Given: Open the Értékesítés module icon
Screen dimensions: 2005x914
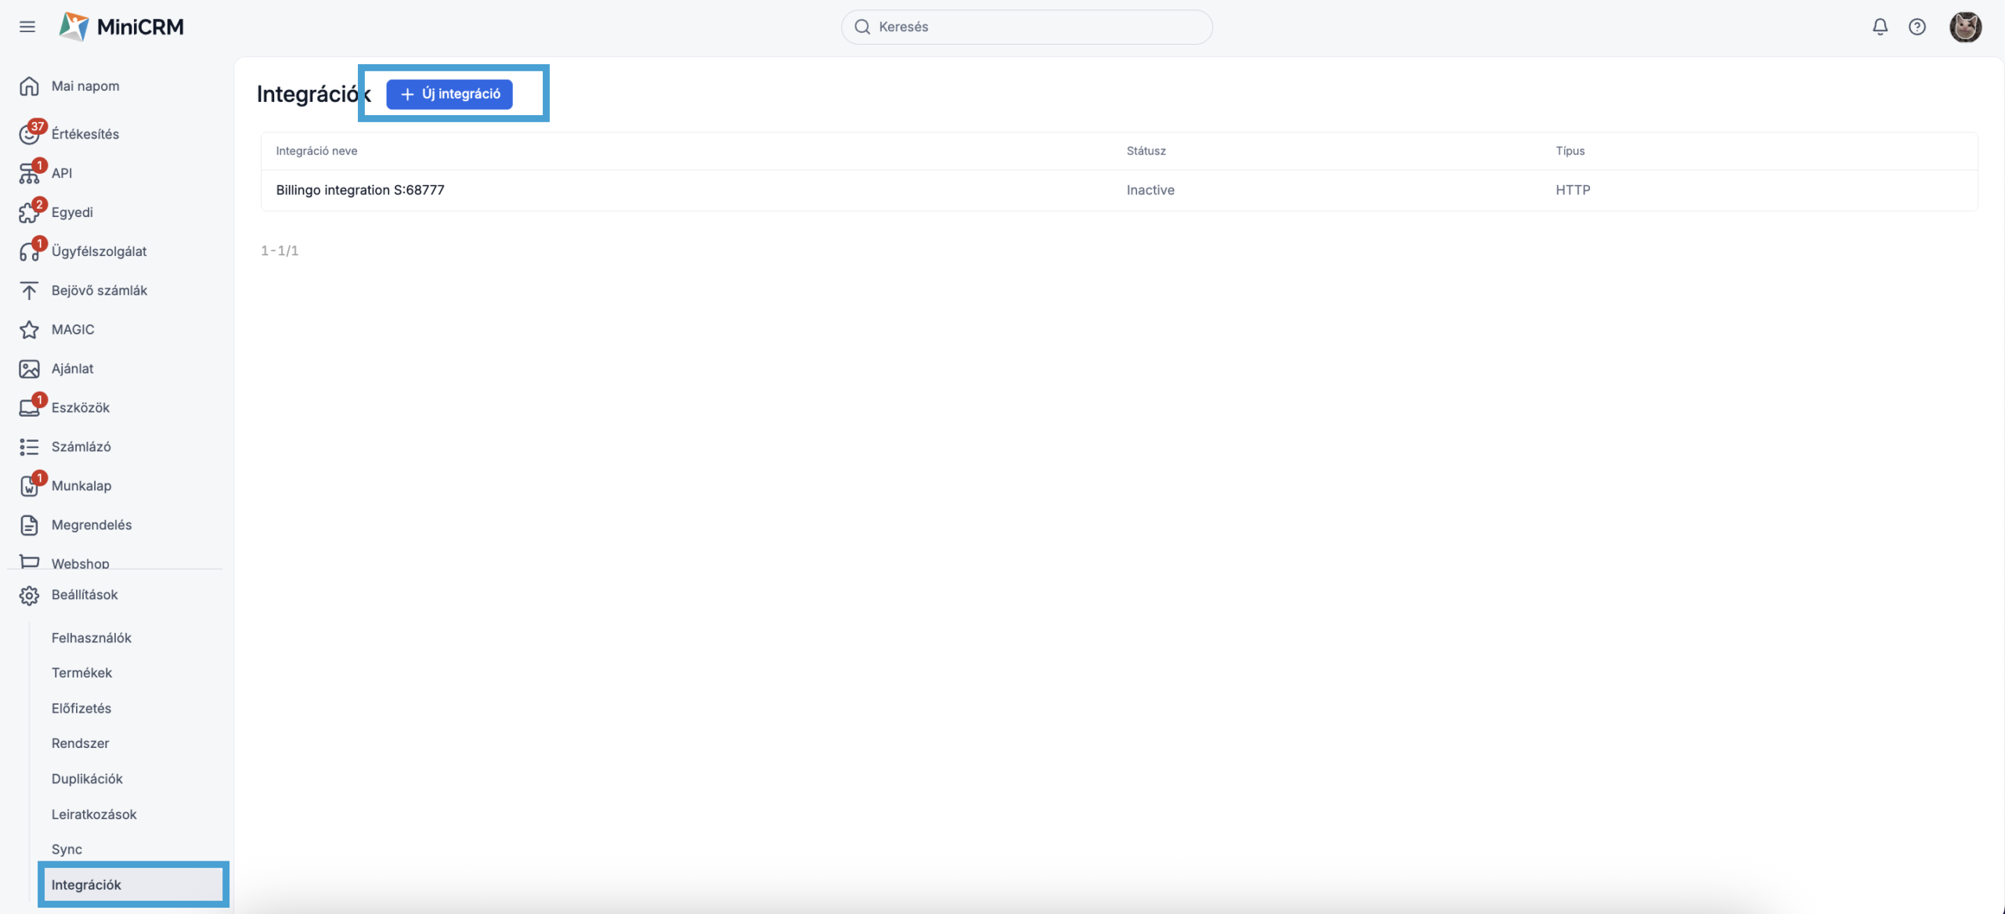Looking at the screenshot, I should [x=29, y=134].
